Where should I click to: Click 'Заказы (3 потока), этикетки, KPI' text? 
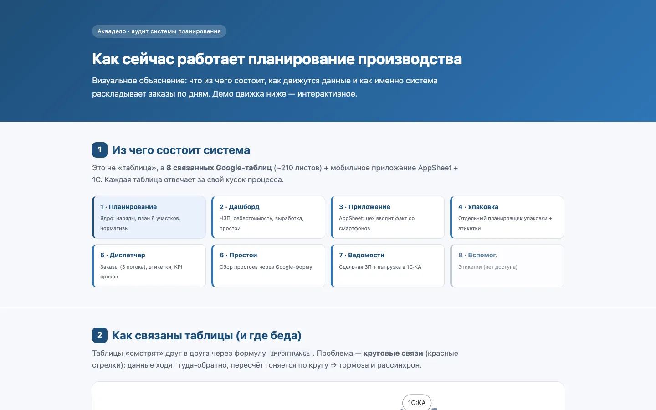click(141, 272)
